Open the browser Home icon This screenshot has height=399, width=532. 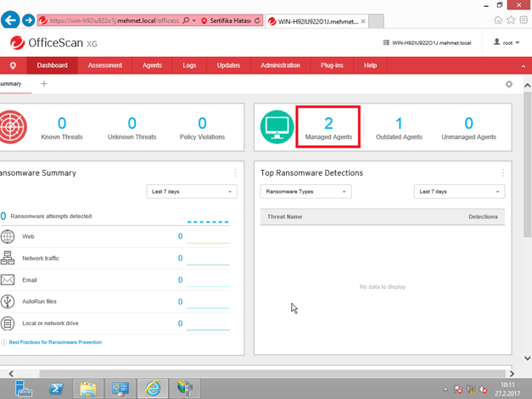tap(498, 20)
